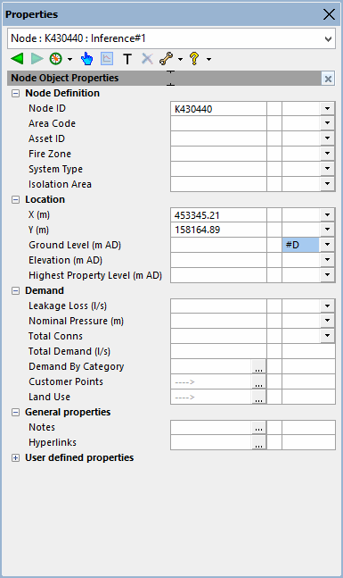
Task: Click the Asset ID value field
Action: pos(218,138)
